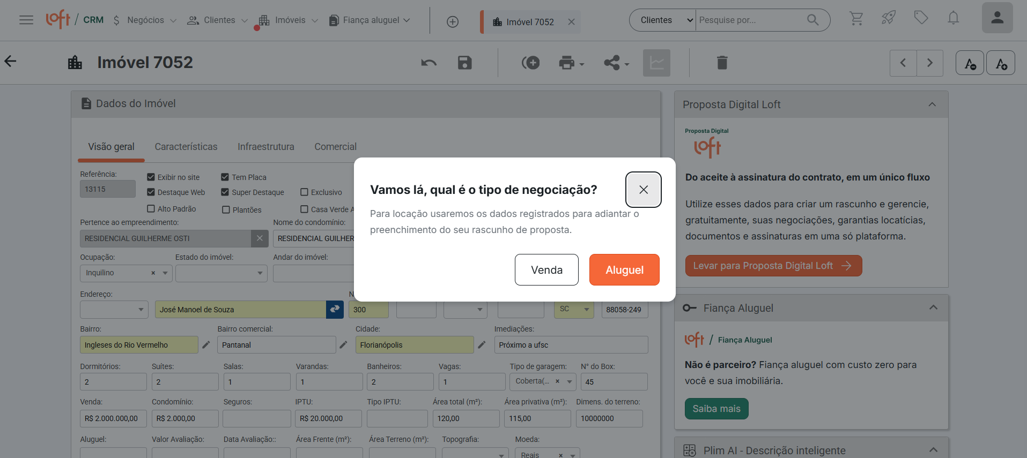Open the notifications bell icon
Image resolution: width=1027 pixels, height=458 pixels.
[953, 19]
